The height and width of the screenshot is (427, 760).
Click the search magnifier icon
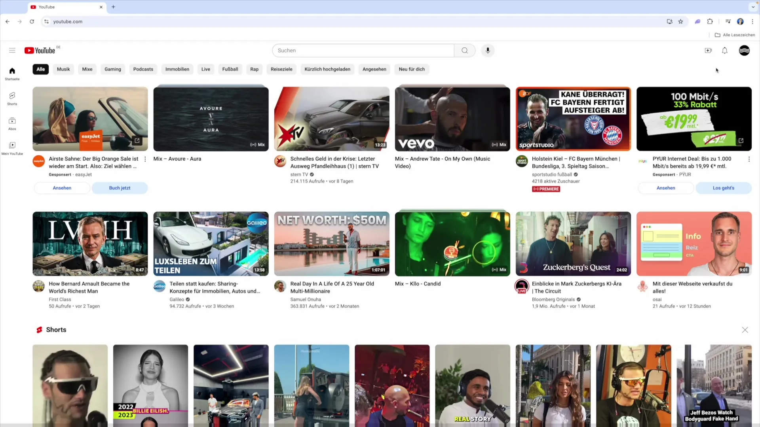click(464, 50)
